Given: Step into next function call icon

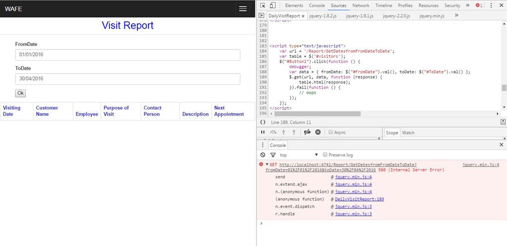Looking at the screenshot, I should click(284, 132).
